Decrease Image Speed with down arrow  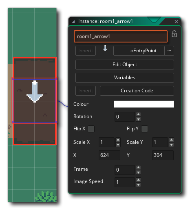coord(138,185)
